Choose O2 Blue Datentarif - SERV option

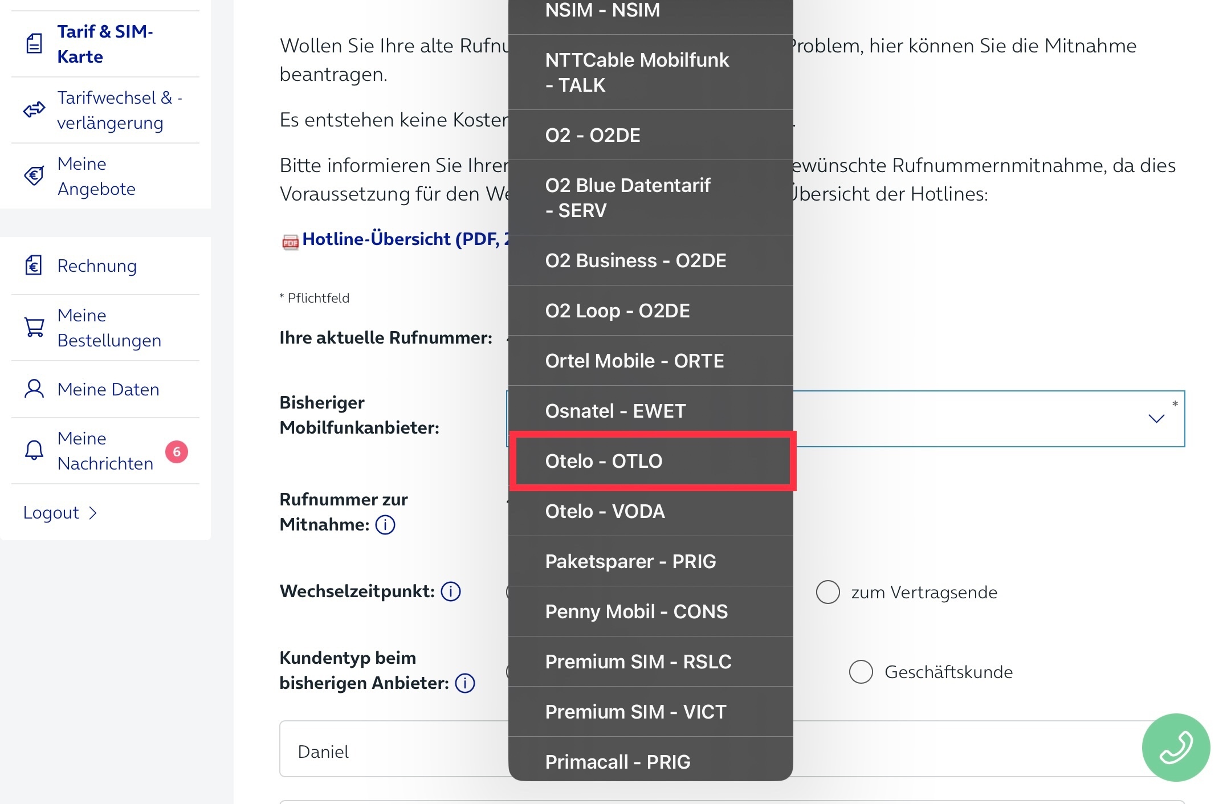(651, 198)
